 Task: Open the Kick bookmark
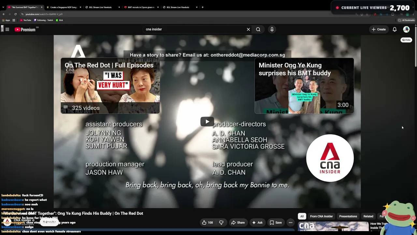tap(59, 20)
